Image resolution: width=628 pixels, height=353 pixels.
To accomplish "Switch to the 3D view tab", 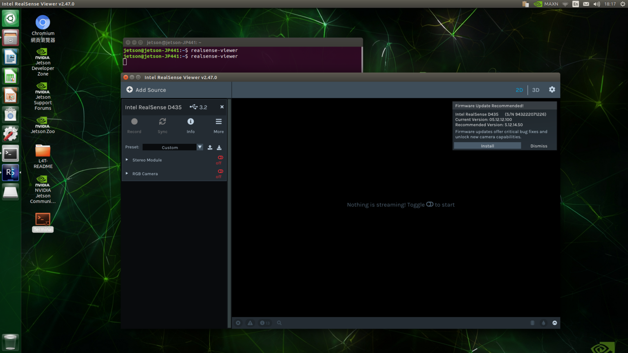I will click(536, 90).
